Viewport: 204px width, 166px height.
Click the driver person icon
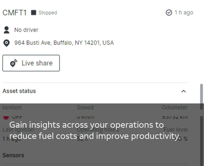(x=6, y=30)
